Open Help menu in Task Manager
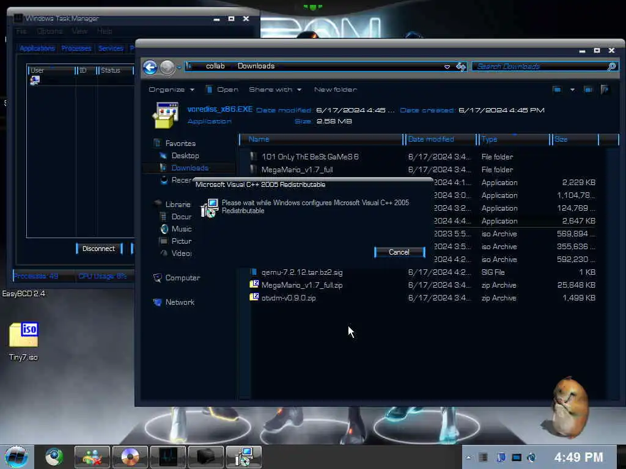 [105, 31]
